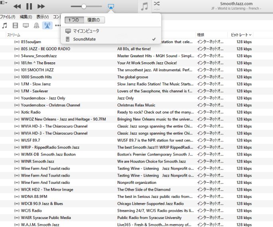
Task: Show more media types via ellipsis
Action: point(58,25)
